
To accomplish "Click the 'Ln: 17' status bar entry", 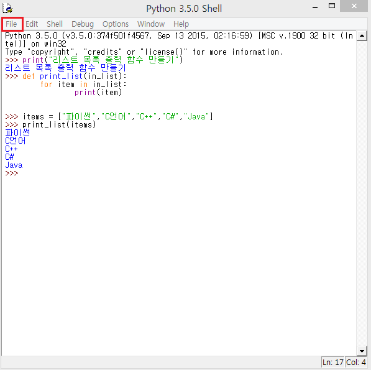I will coord(333,363).
